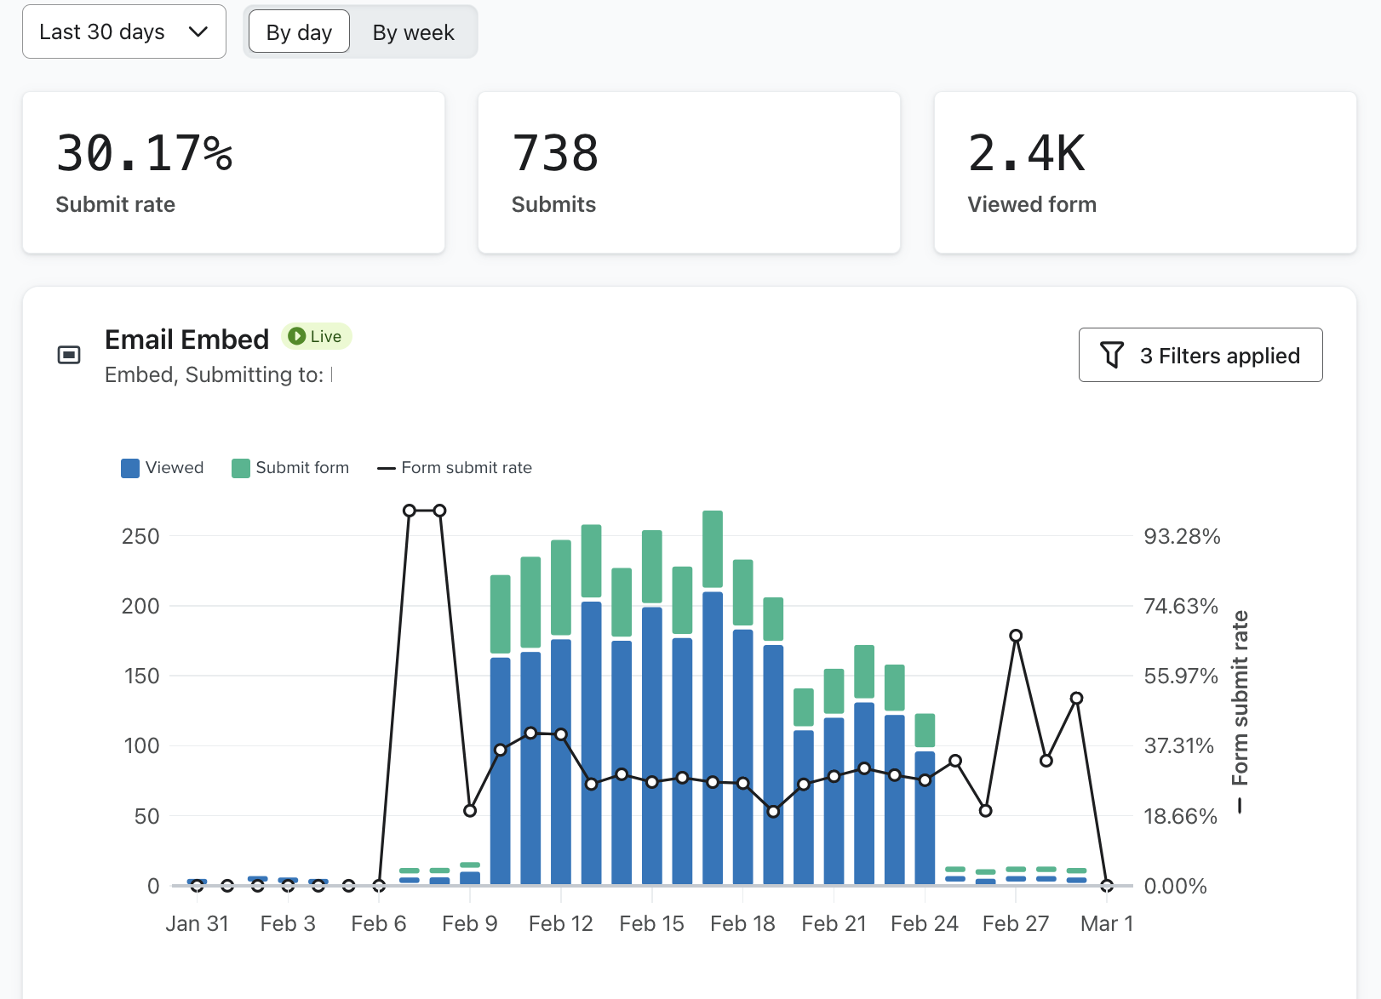1381x999 pixels.
Task: Click the 'Embed, Submitting to:' subtitle
Action: 214,374
